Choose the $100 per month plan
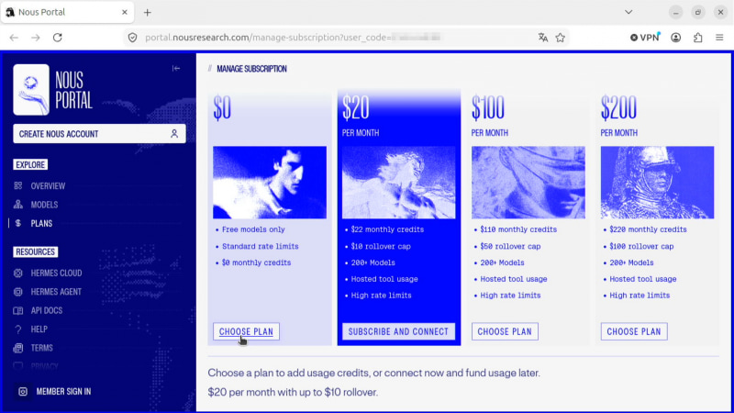The height and width of the screenshot is (413, 734). 505,331
